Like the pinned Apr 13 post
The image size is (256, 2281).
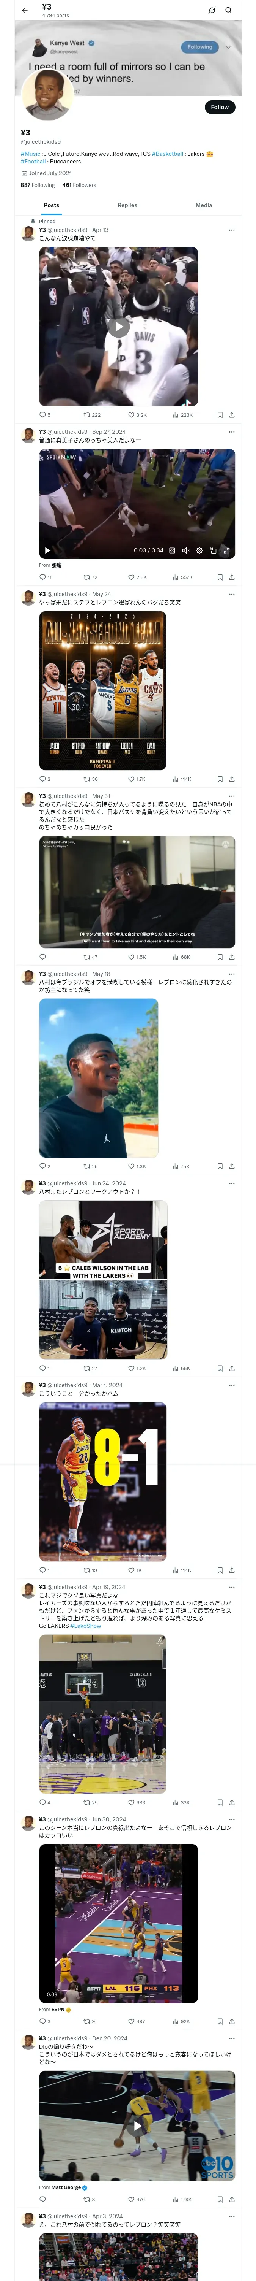click(x=132, y=414)
